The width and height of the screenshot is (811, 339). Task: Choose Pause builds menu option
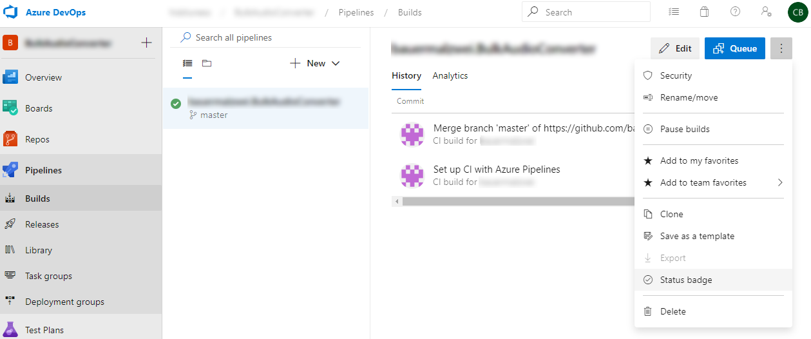click(x=685, y=129)
